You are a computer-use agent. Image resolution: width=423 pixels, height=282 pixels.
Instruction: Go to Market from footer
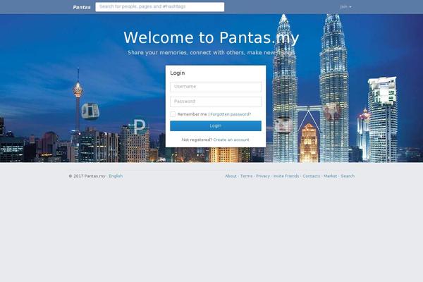pos(330,176)
